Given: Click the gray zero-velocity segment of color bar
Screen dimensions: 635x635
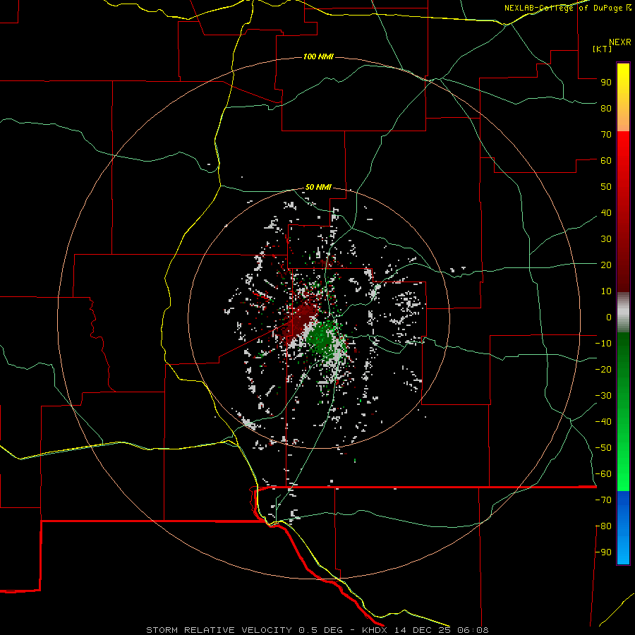Looking at the screenshot, I should point(623,313).
